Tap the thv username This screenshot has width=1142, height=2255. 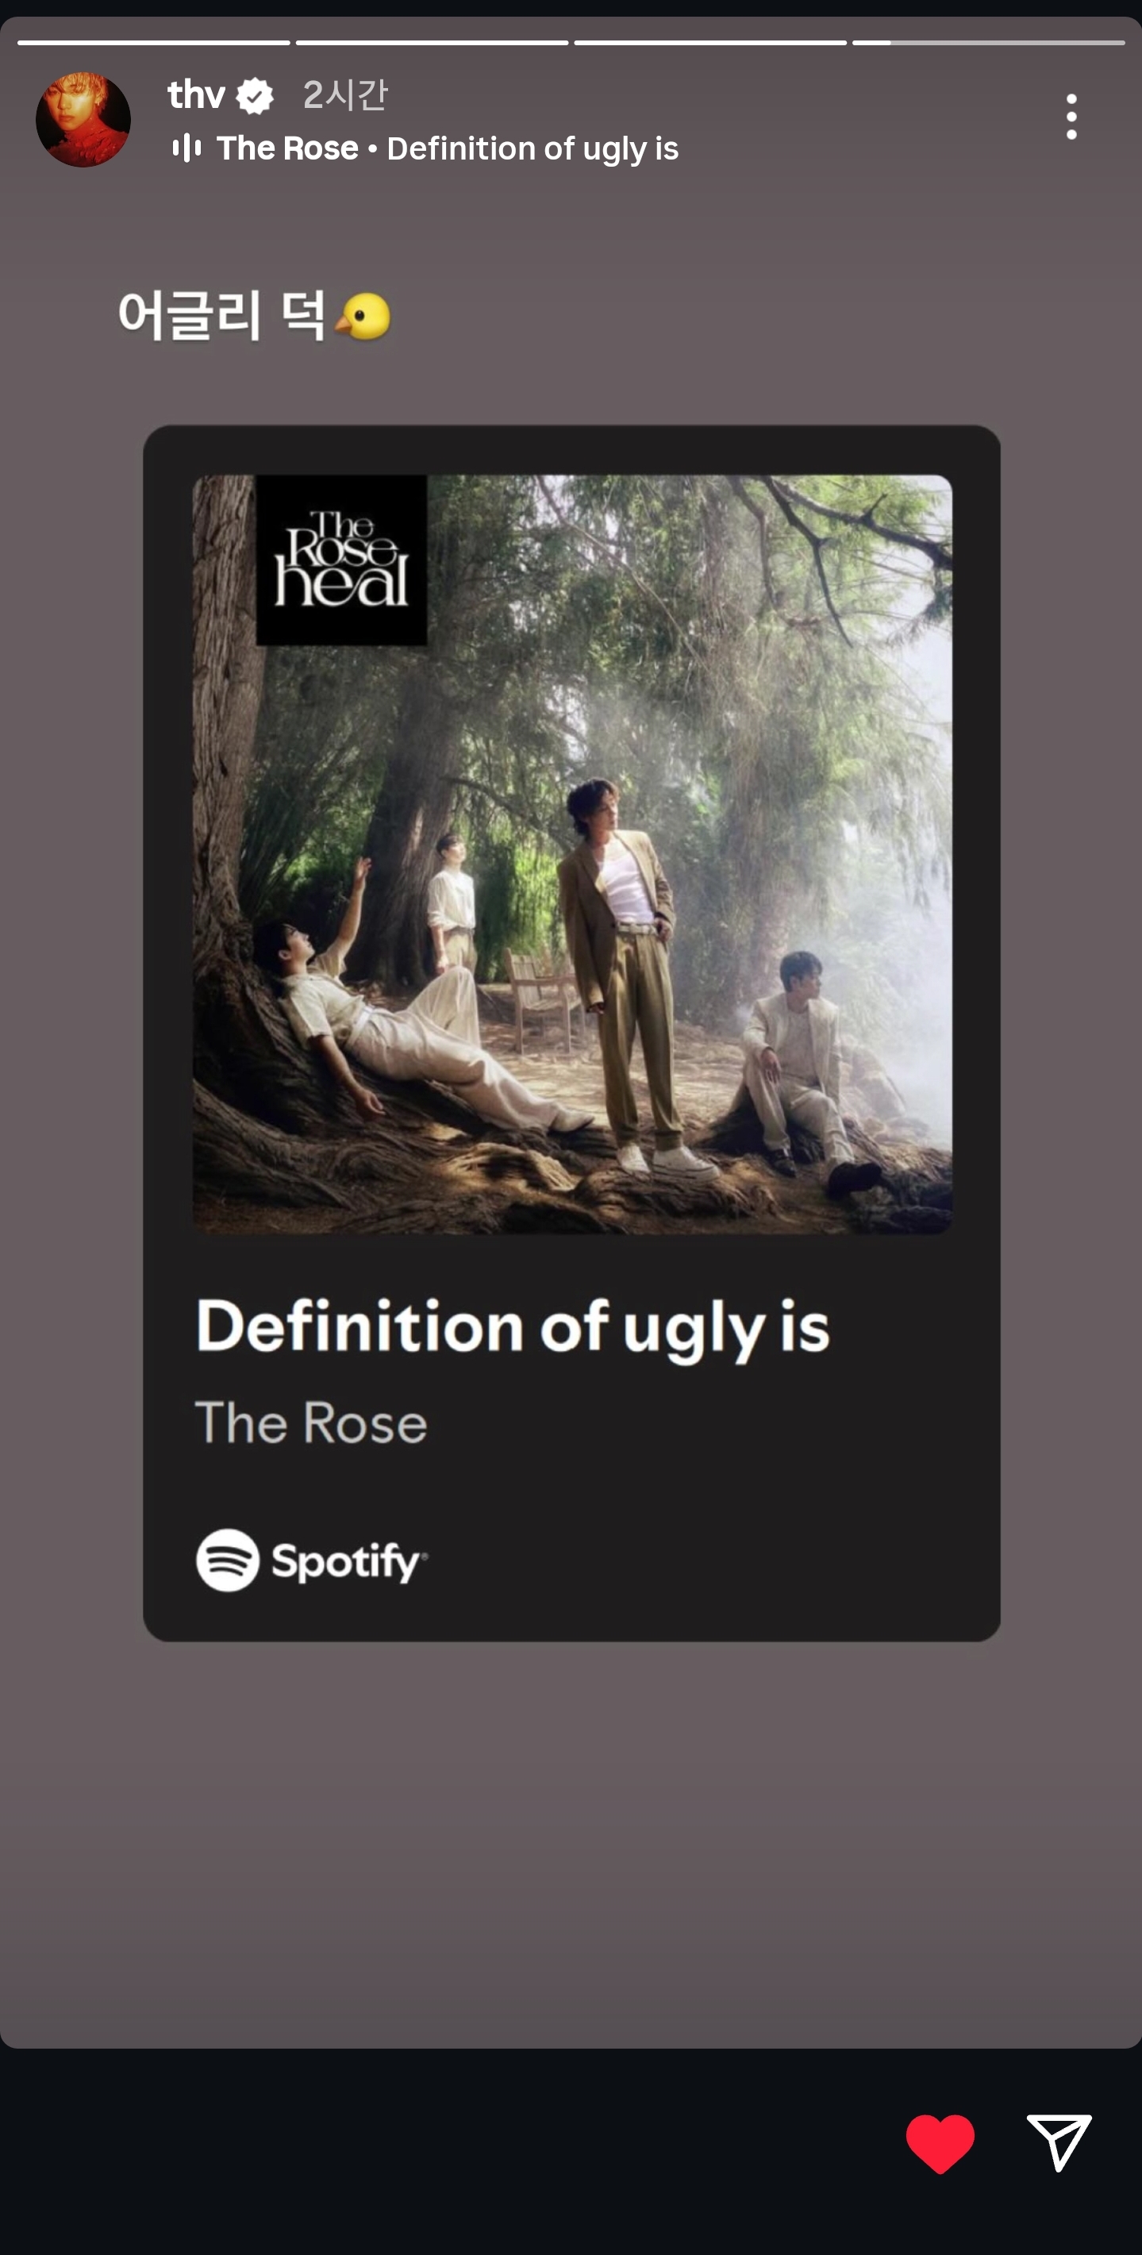[x=196, y=94]
